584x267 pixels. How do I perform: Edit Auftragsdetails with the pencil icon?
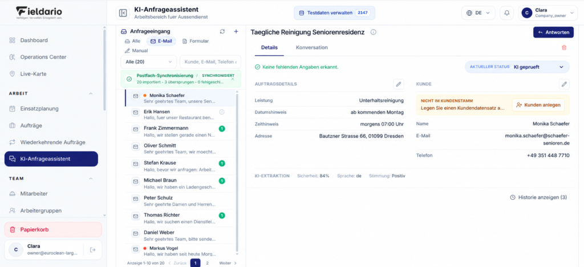398,84
